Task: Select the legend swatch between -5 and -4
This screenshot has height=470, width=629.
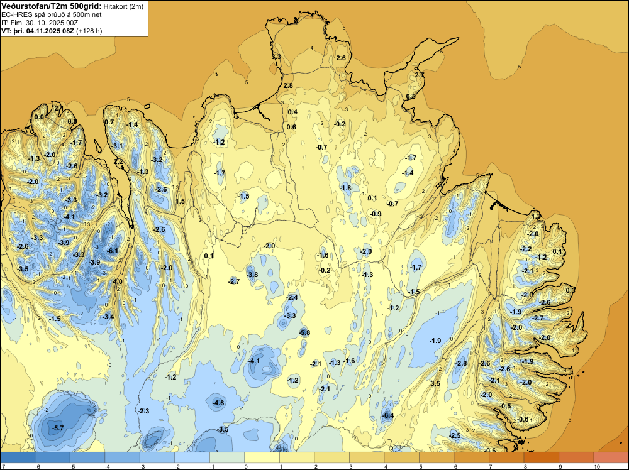Action: pyautogui.click(x=87, y=457)
